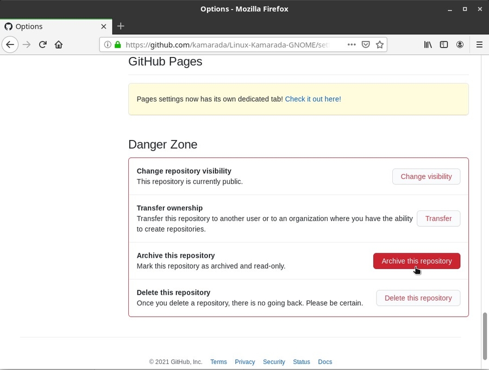Select the Options browser tab
Image resolution: width=489 pixels, height=370 pixels.
[49, 27]
